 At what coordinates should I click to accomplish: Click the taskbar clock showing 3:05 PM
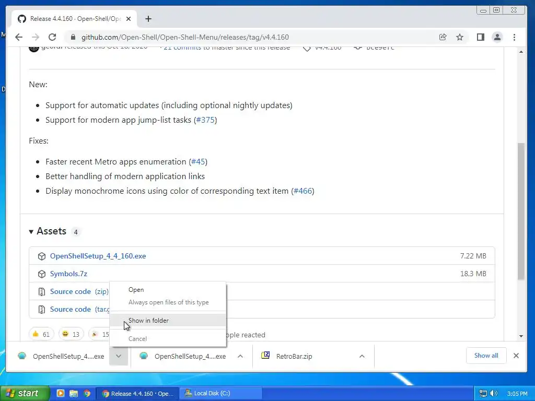pos(517,394)
